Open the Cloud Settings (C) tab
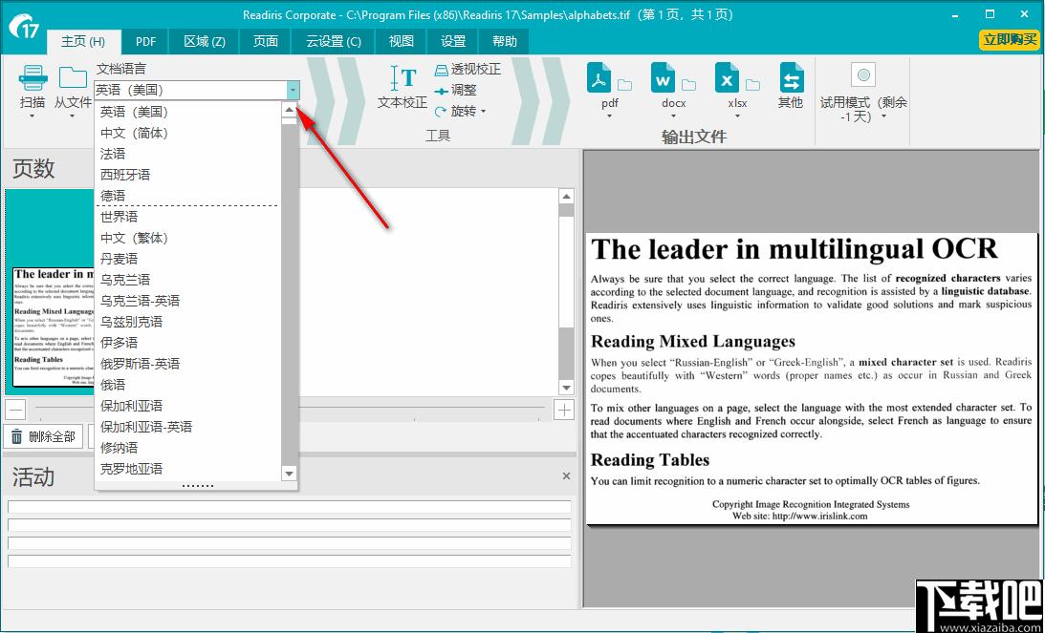The width and height of the screenshot is (1045, 633). click(x=334, y=41)
